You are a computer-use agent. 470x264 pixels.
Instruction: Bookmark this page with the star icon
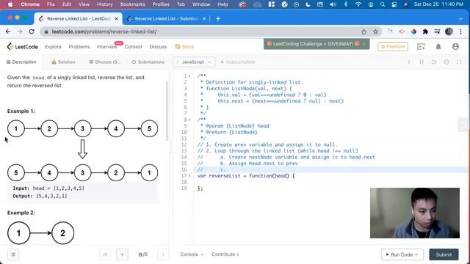[375, 32]
